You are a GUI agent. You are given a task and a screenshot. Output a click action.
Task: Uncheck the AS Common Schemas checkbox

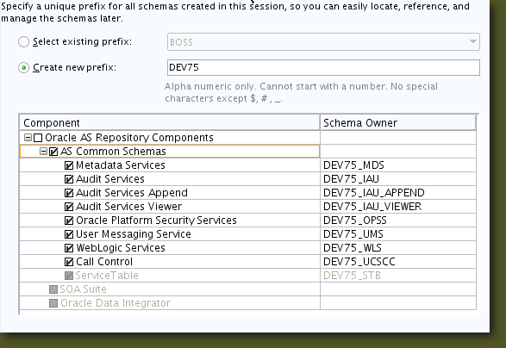[53, 152]
